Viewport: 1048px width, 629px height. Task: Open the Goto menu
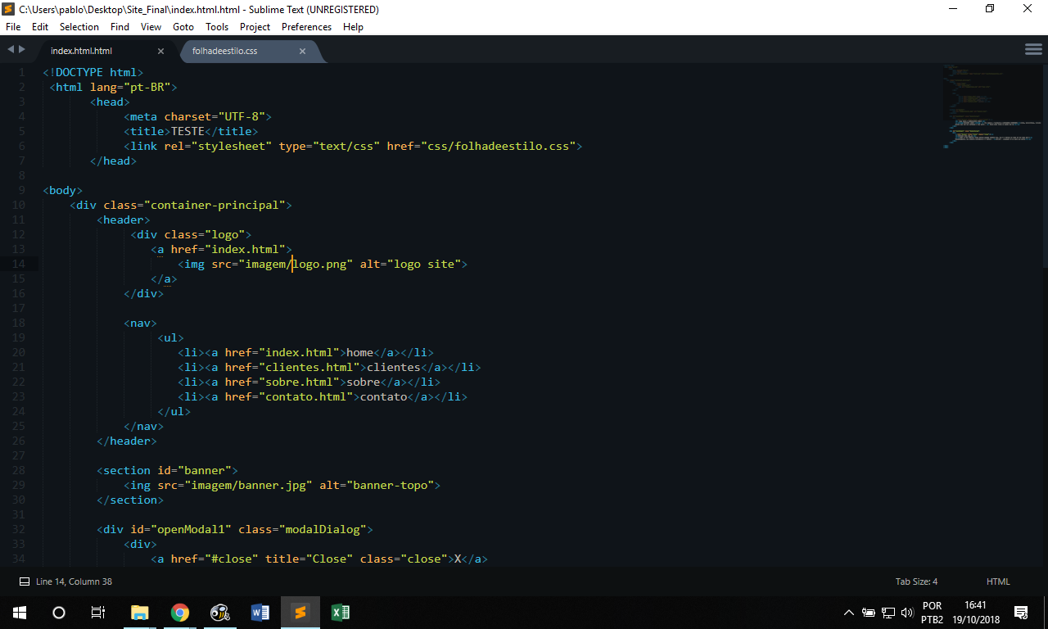click(x=183, y=27)
